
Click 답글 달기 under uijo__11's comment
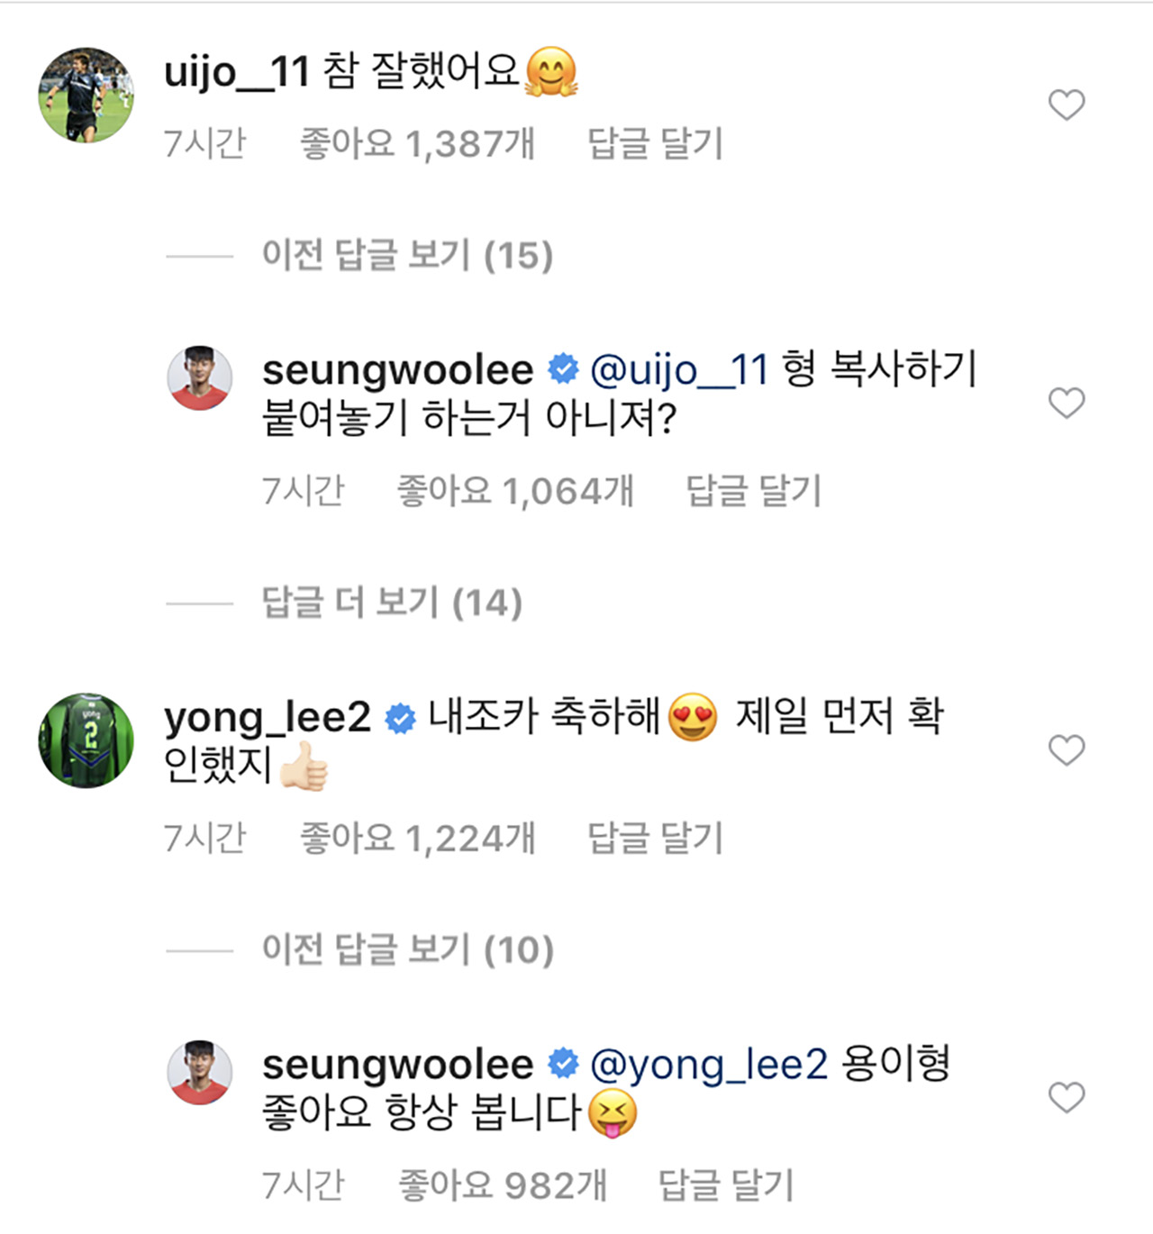click(655, 144)
